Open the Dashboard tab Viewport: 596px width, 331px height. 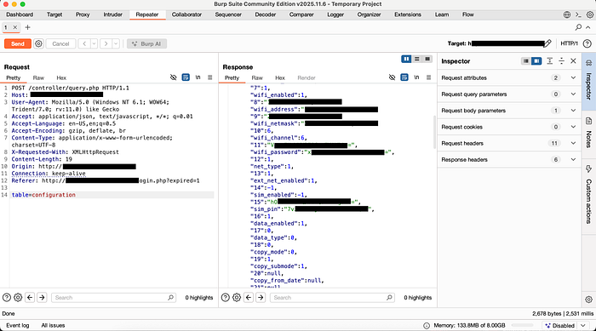click(x=20, y=14)
